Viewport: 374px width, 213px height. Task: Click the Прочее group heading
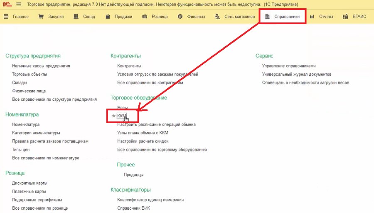click(125, 164)
